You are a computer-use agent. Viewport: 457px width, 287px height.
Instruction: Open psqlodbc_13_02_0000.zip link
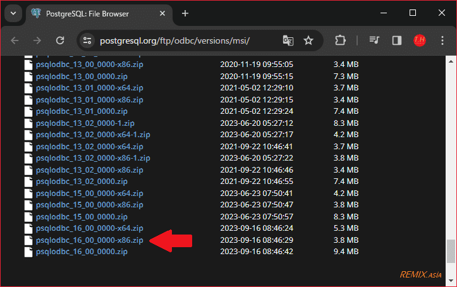[x=82, y=181]
